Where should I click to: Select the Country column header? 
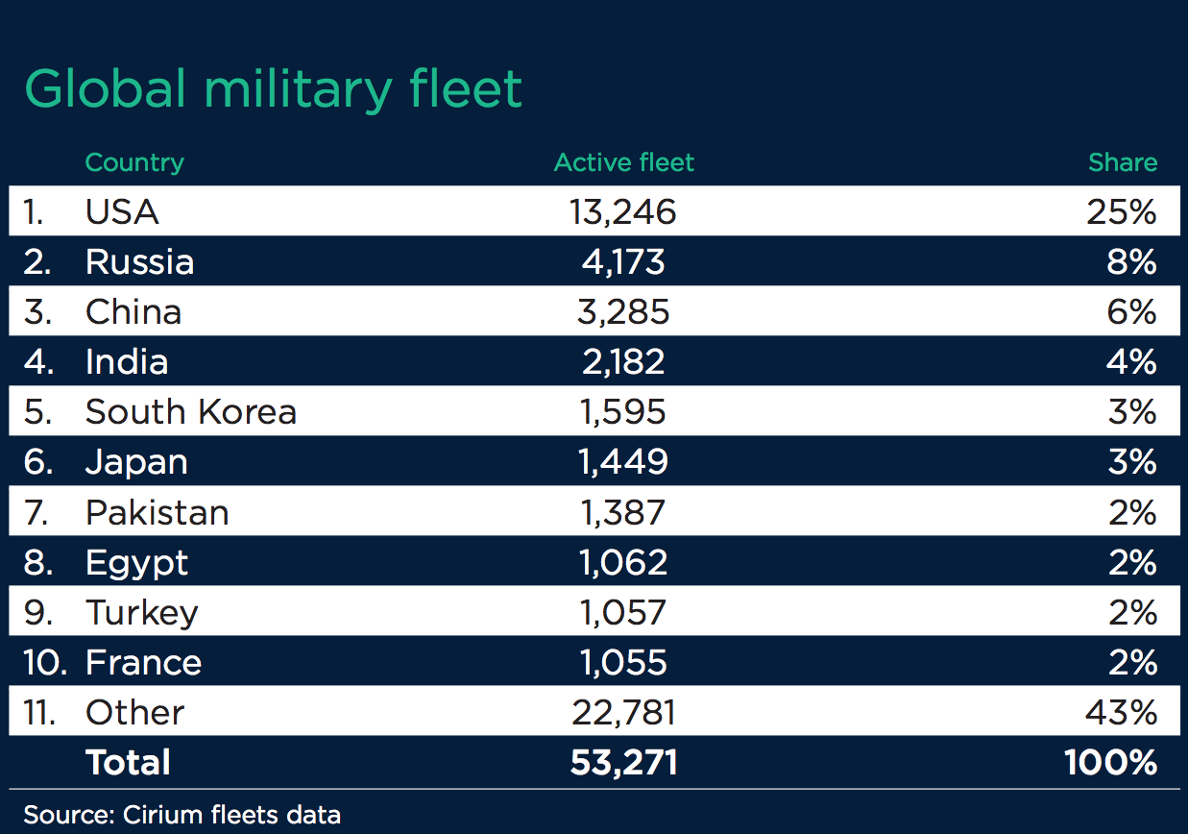[134, 162]
